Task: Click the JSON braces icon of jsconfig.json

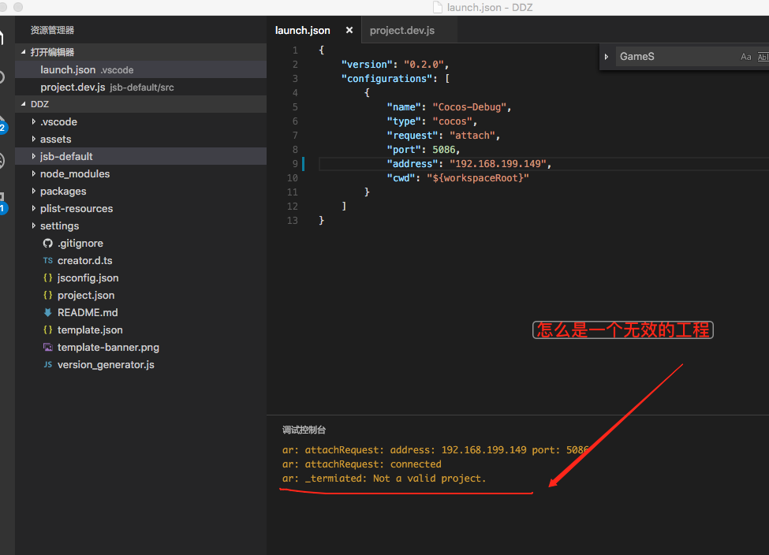Action: 47,278
